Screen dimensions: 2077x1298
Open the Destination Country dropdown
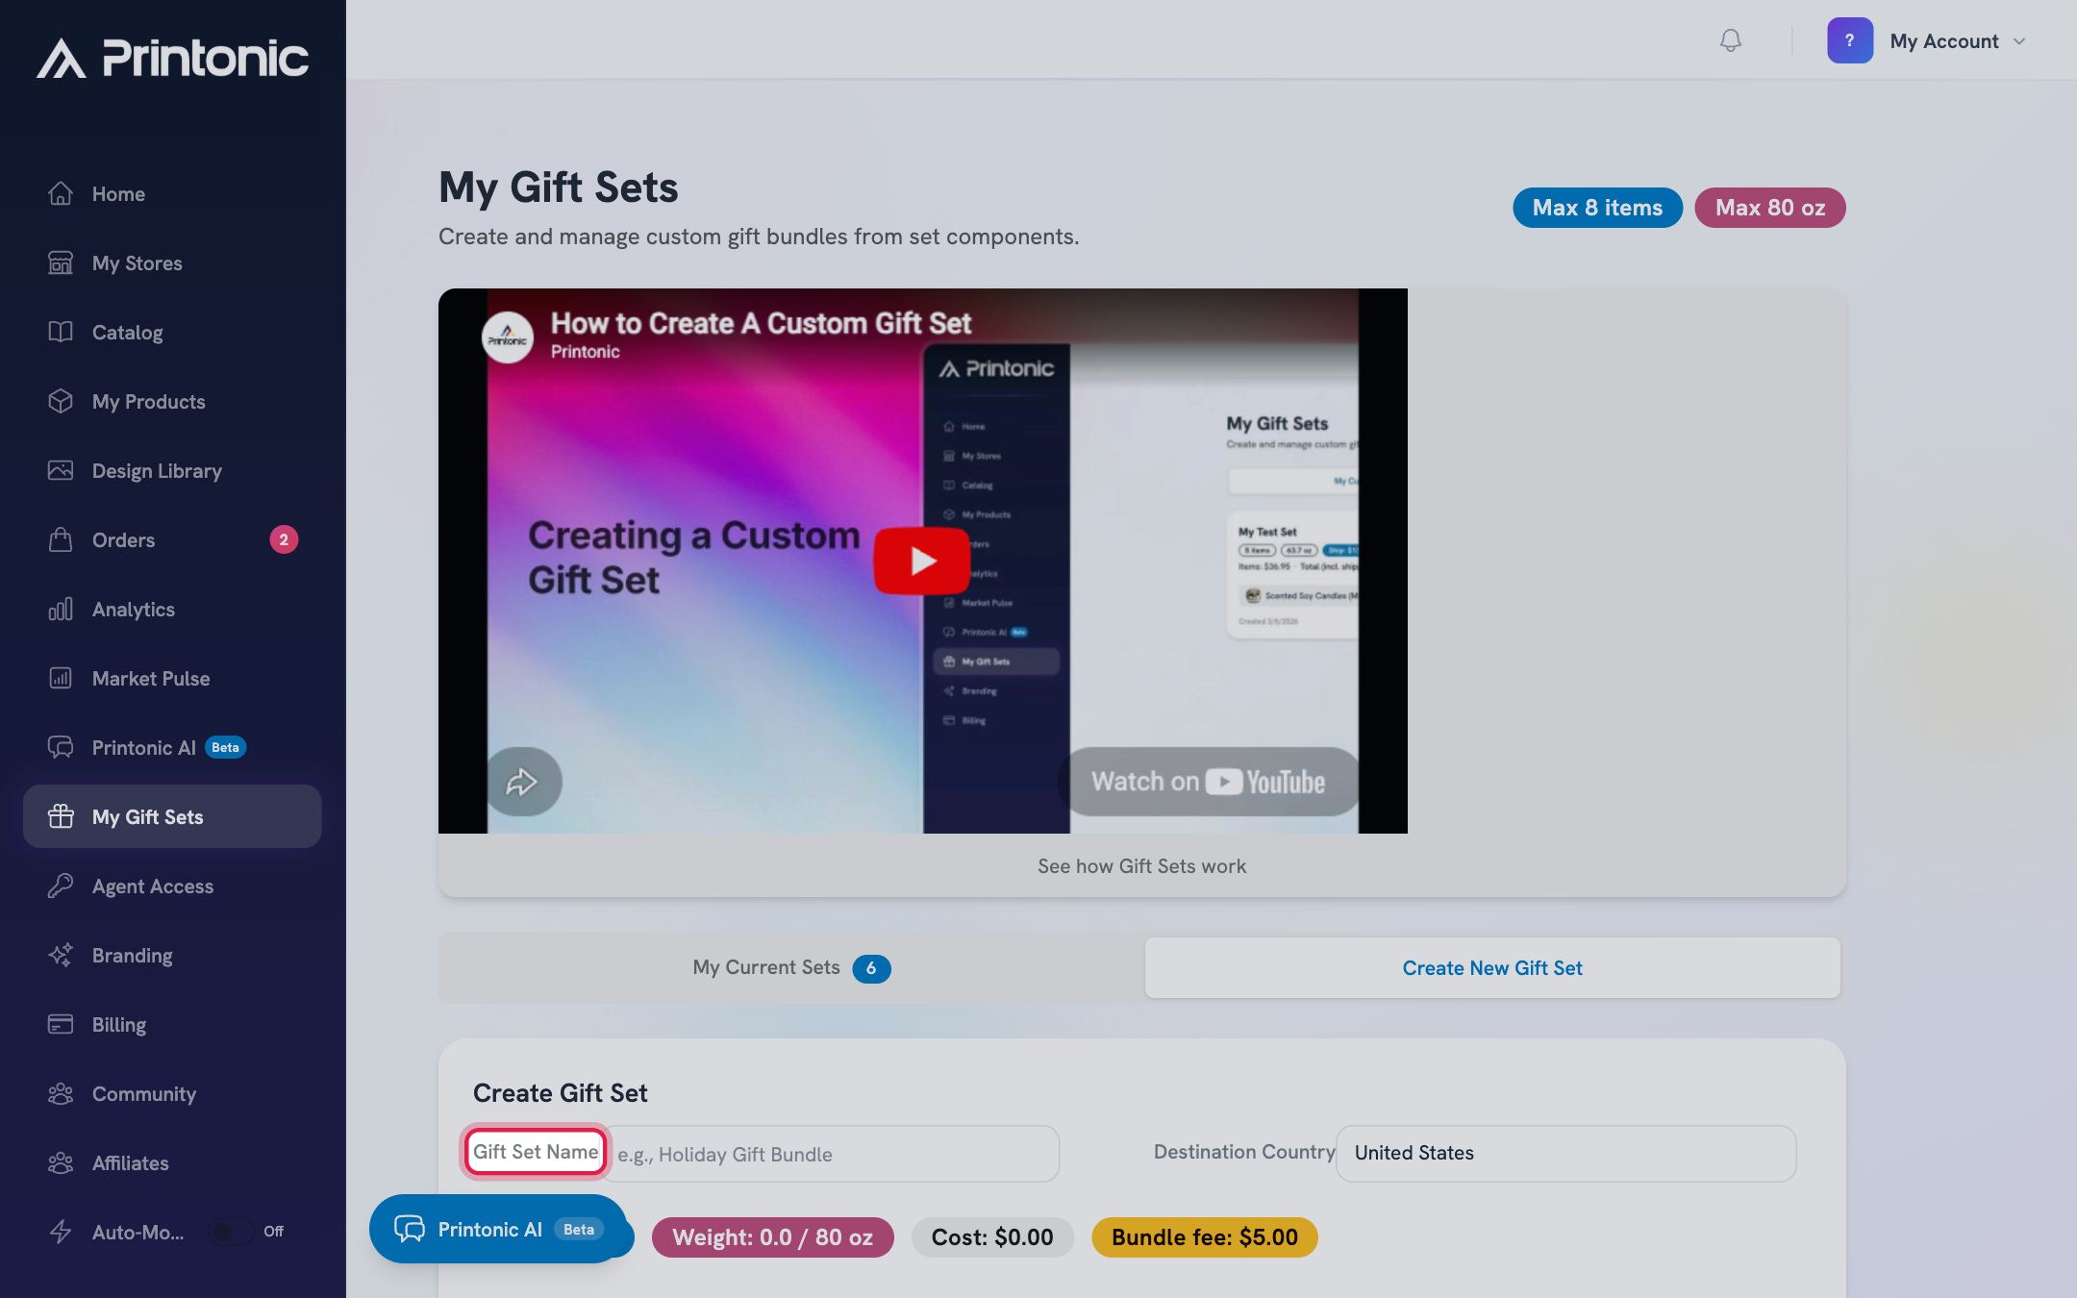[1565, 1153]
